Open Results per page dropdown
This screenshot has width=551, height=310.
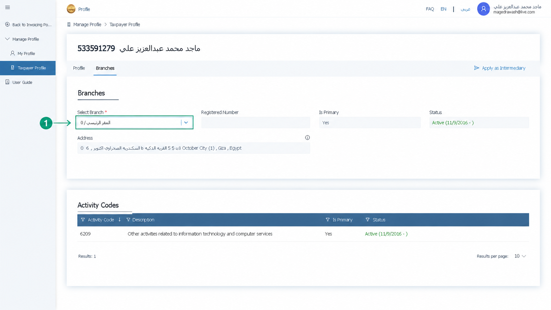pos(520,256)
